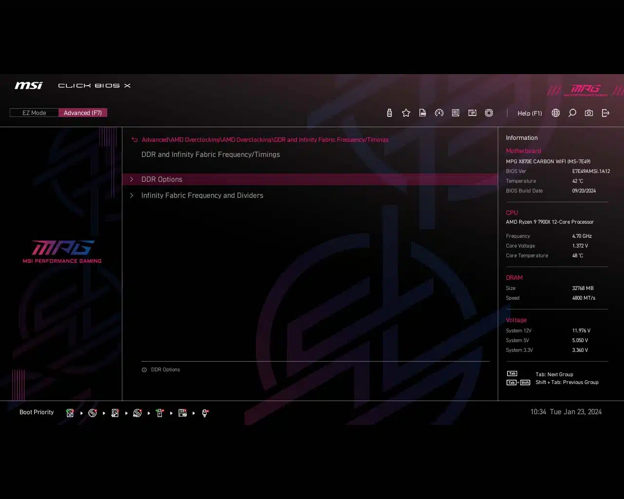Click the System 12V value 11.976 V
624x499 pixels.
(581, 331)
